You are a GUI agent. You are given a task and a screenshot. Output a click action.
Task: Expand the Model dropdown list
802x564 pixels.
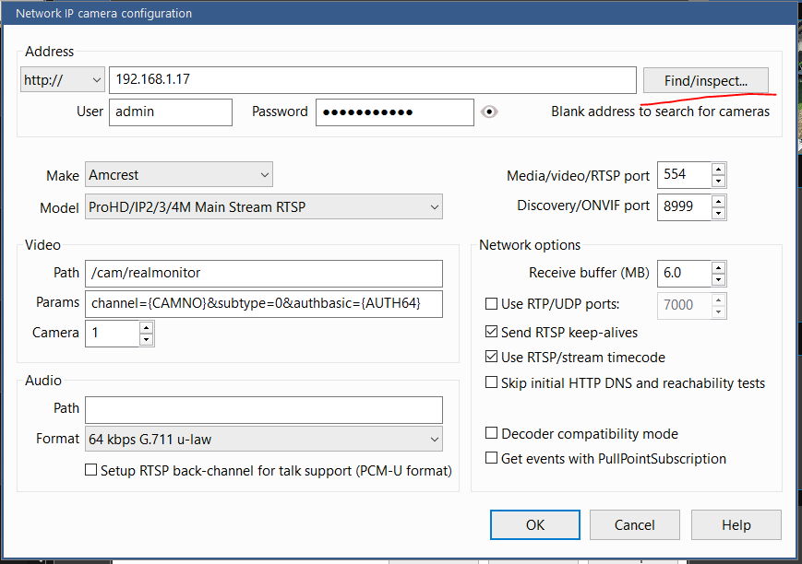263,207
